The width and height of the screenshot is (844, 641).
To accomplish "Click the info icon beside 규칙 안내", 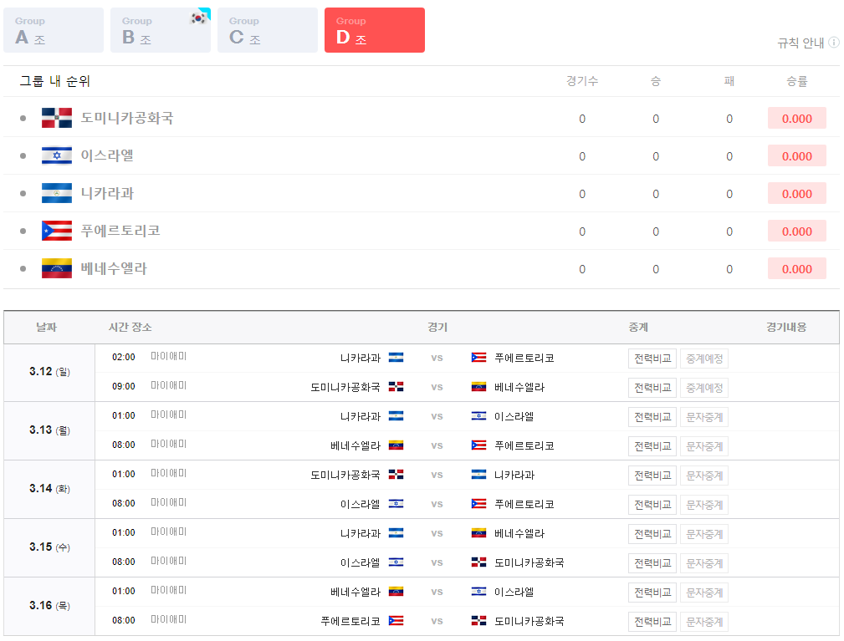I will point(834,43).
